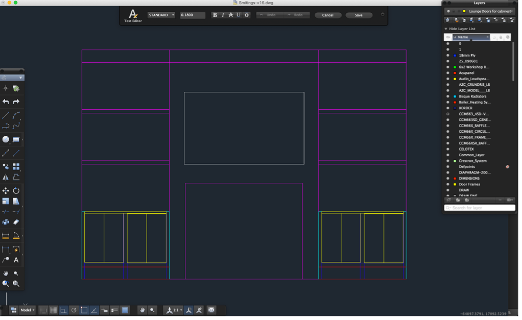This screenshot has height=320, width=522.
Task: Select the Multiline Text tool in the palette
Action: (x=16, y=260)
